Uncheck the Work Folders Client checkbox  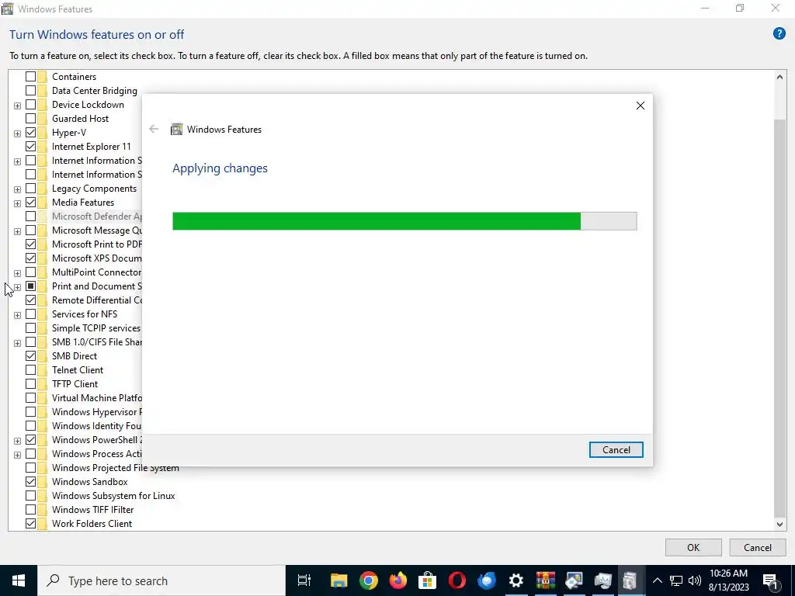click(30, 524)
